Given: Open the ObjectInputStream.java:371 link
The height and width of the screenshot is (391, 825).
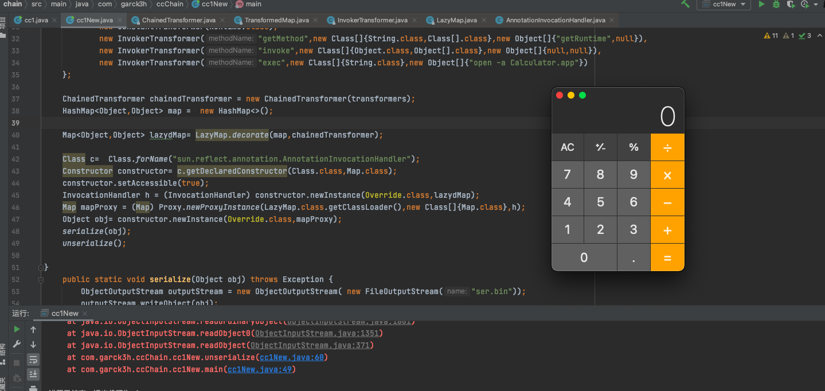Looking at the screenshot, I should [310, 345].
